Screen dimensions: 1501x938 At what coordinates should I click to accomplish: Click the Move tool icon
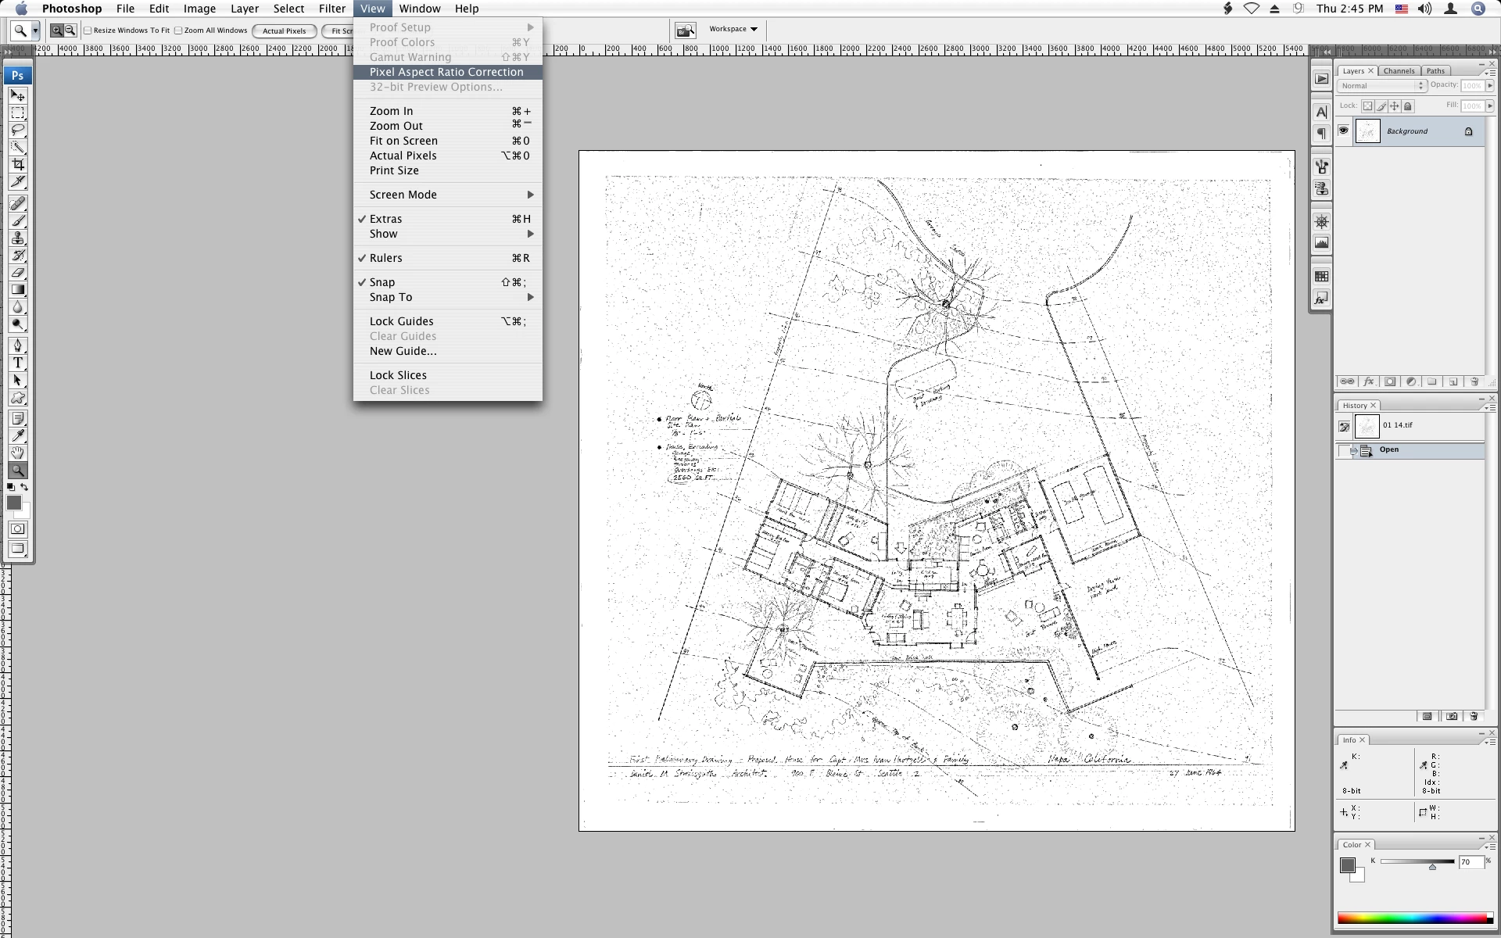pyautogui.click(x=18, y=95)
